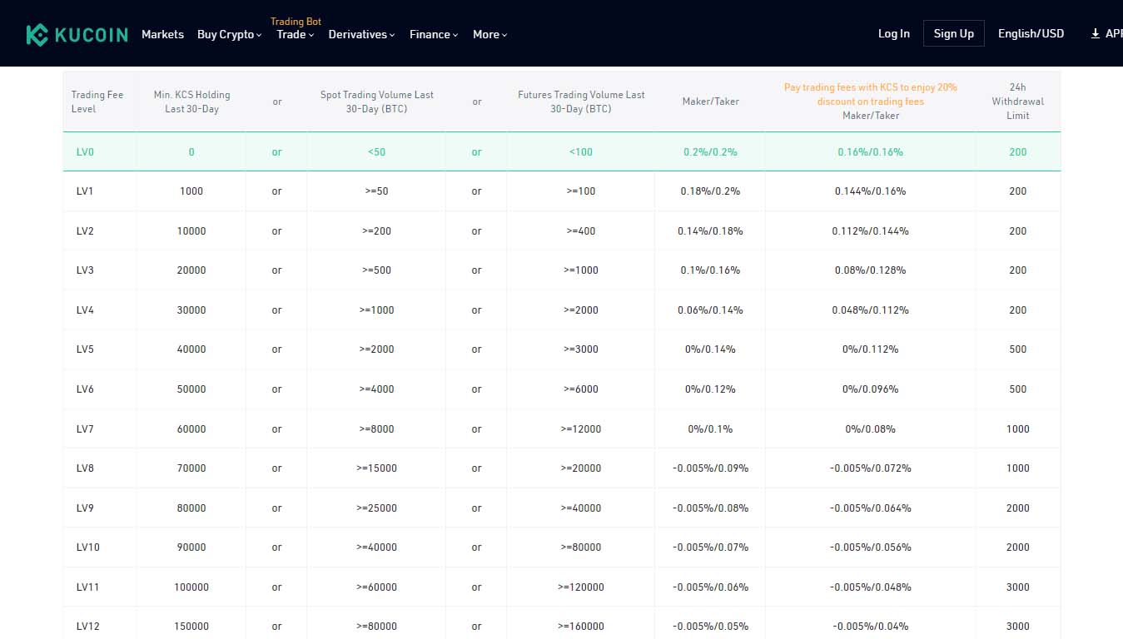This screenshot has height=639, width=1123.
Task: Click the 150000 KCS holding cell
Action: pyautogui.click(x=191, y=627)
